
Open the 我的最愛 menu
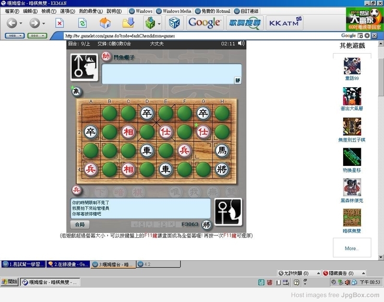pos(91,11)
